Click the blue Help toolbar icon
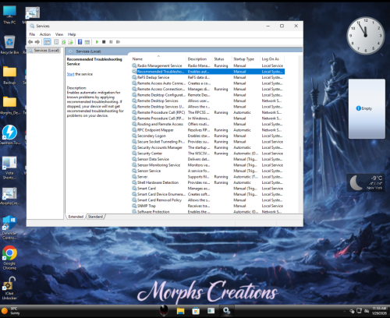 point(80,42)
